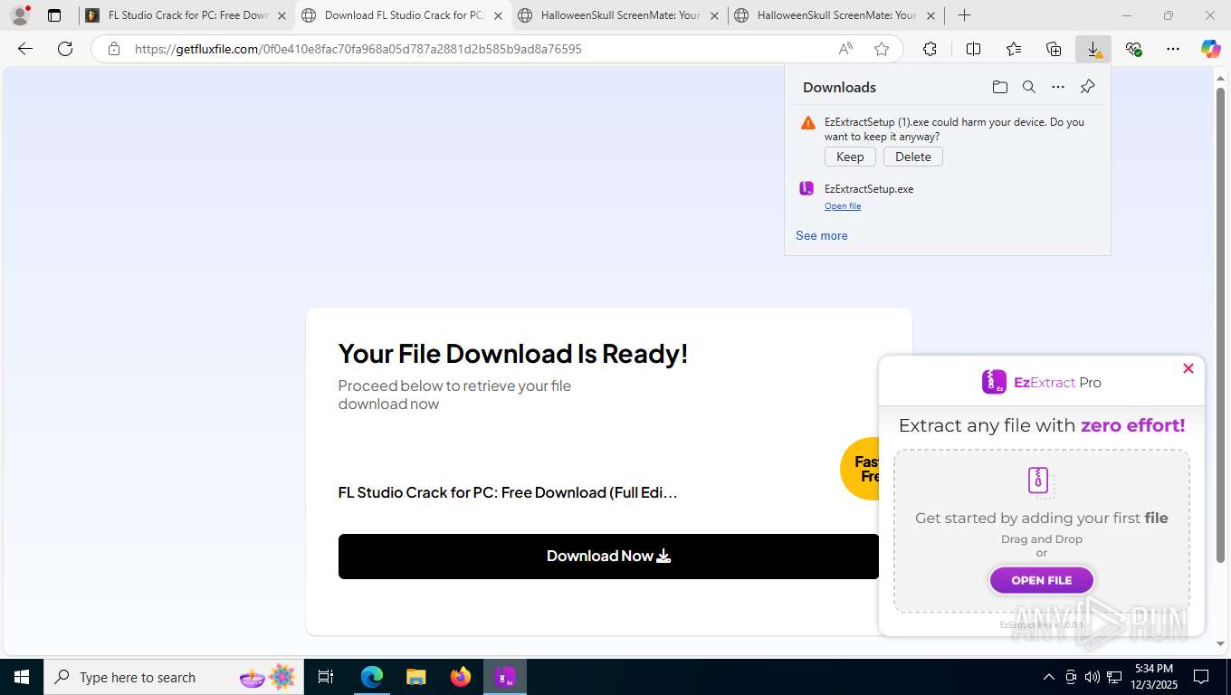
Task: Open downloads folder icon in panel
Action: pos(1000,87)
